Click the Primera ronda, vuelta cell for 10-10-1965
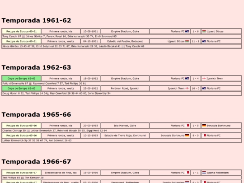Screen dimensions: 244x183 click(61, 136)
